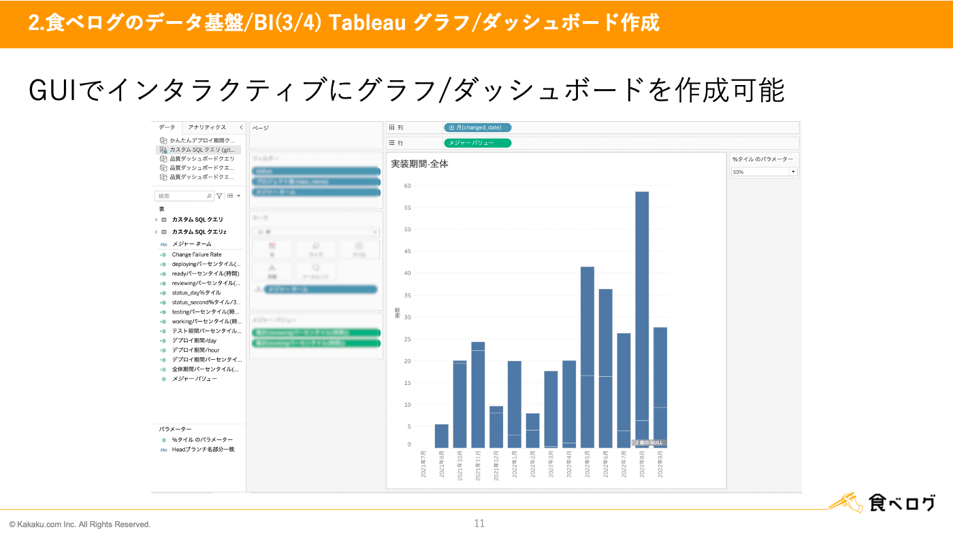The height and width of the screenshot is (536, 953).
Task: Click the Abc icon beside Headブランチ名部分一致
Action: (x=163, y=450)
